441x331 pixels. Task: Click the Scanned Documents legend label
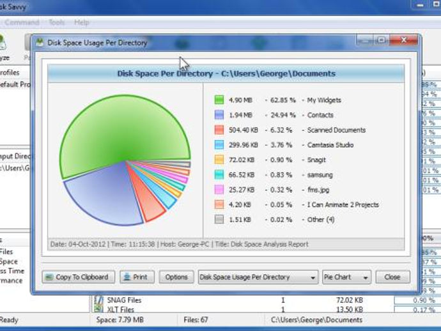(336, 130)
